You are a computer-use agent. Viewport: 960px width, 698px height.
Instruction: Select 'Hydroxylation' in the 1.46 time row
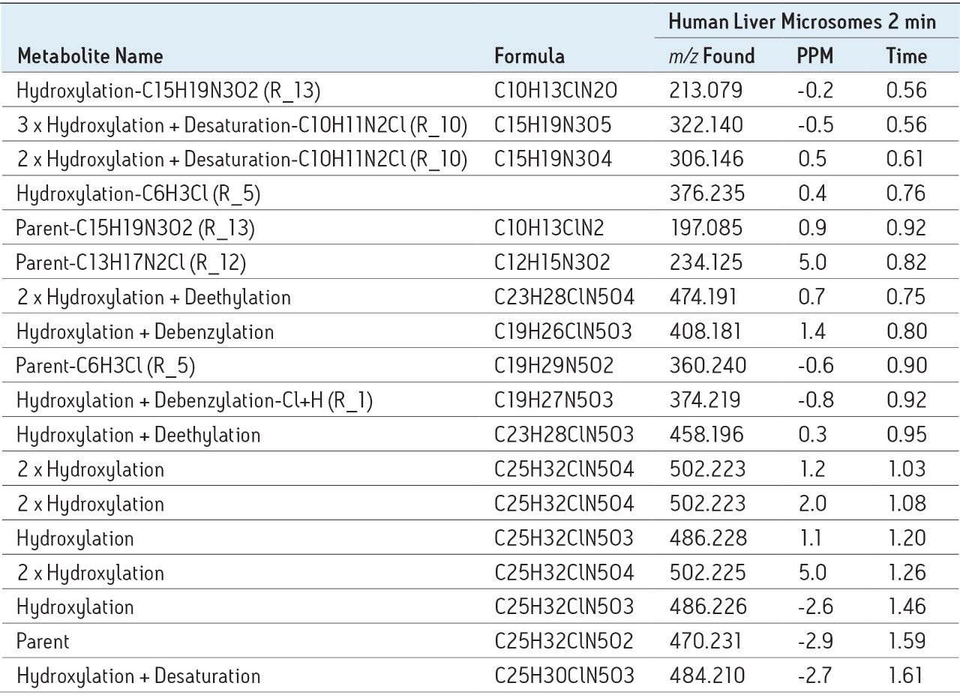click(75, 607)
